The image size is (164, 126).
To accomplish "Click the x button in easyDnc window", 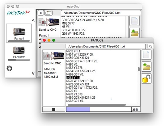I will click(x=41, y=13).
